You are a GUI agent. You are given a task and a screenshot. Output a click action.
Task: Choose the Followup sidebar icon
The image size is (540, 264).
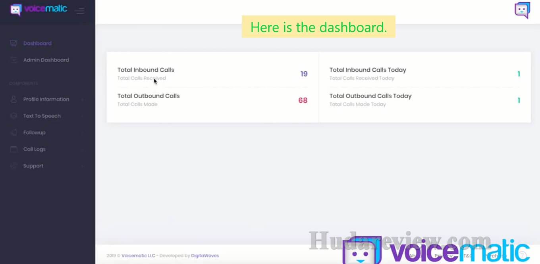[14, 132]
